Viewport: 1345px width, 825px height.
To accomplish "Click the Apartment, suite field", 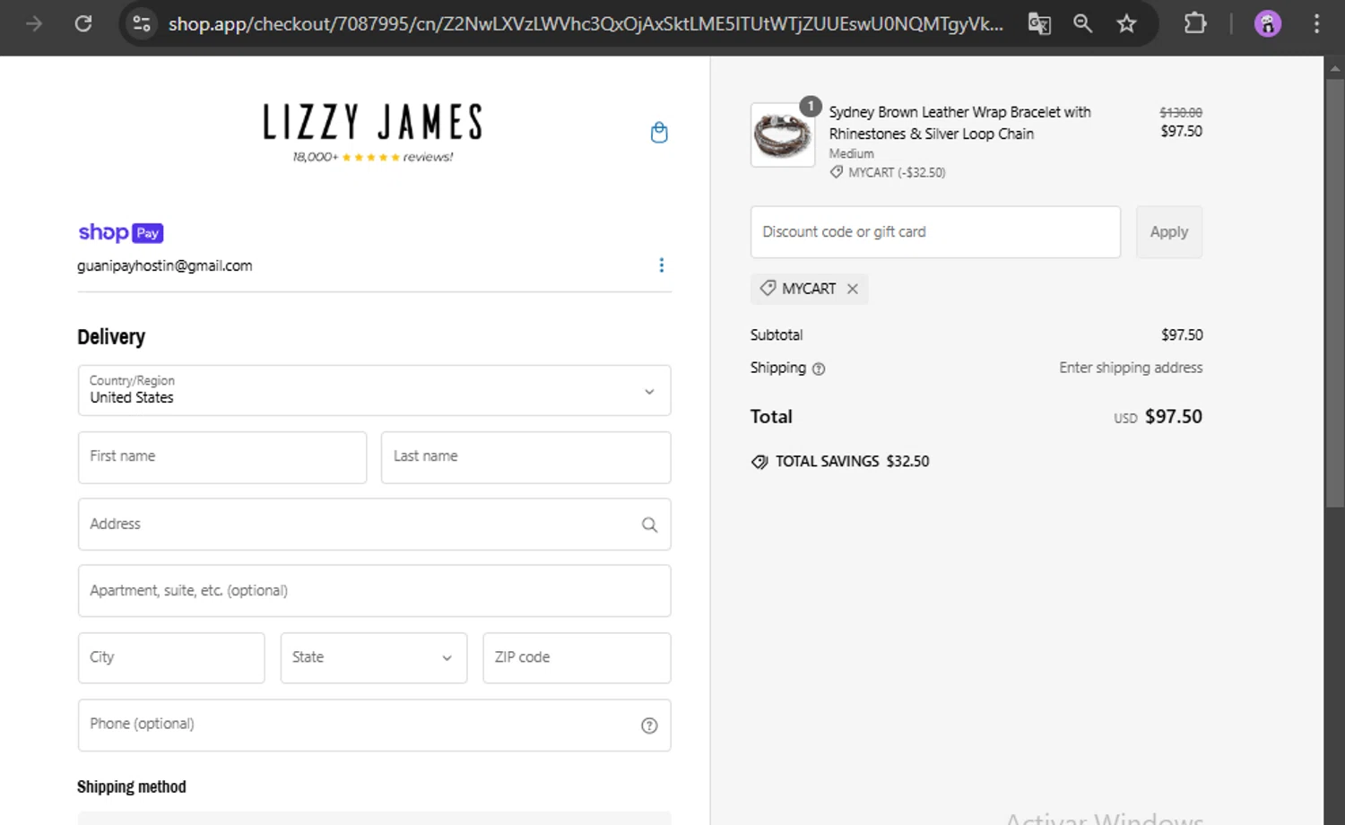I will [x=374, y=591].
